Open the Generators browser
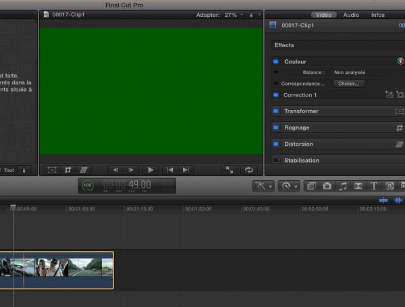405x307 pixels. click(x=389, y=186)
